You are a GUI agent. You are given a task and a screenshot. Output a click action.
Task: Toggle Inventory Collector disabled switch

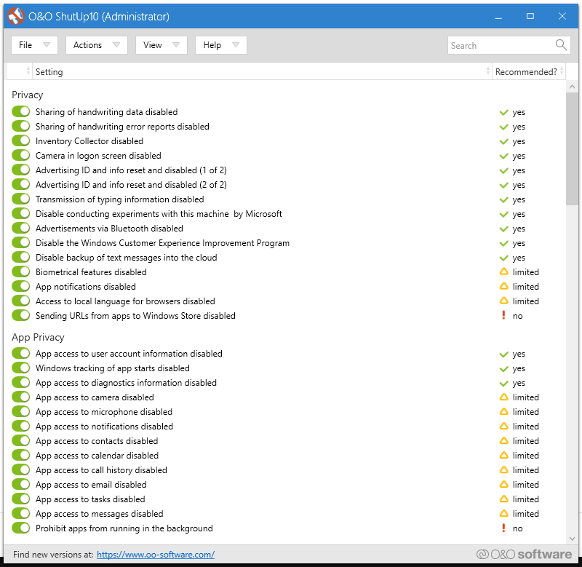tap(21, 140)
